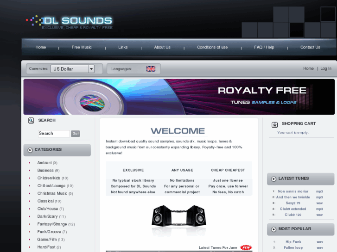Open the Hip Funk popular tune
Image resolution: width=337 pixels, height=252 pixels.
pyautogui.click(x=293, y=242)
